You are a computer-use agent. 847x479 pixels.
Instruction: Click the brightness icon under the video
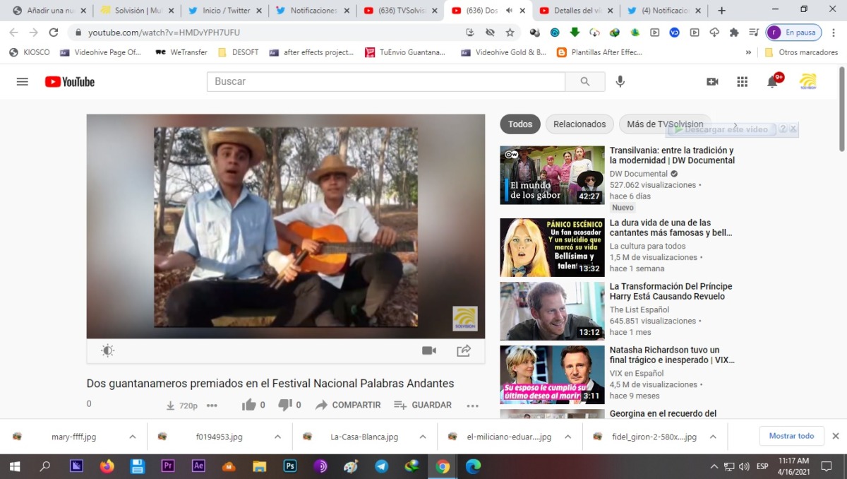pyautogui.click(x=107, y=350)
